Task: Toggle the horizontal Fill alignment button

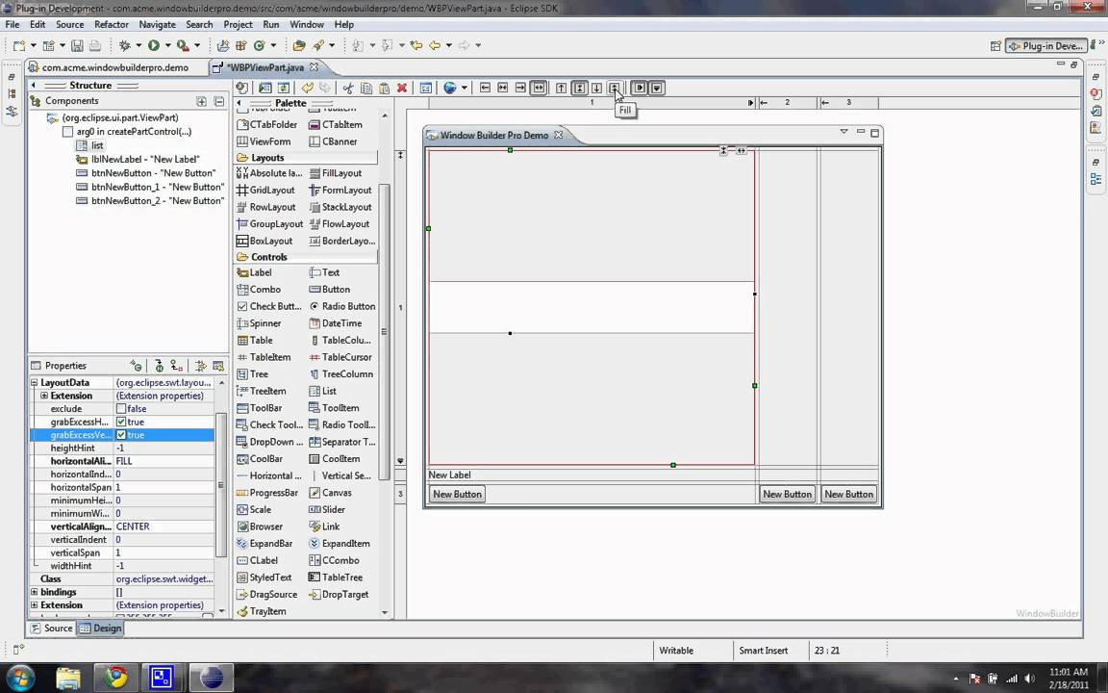Action: click(x=539, y=88)
